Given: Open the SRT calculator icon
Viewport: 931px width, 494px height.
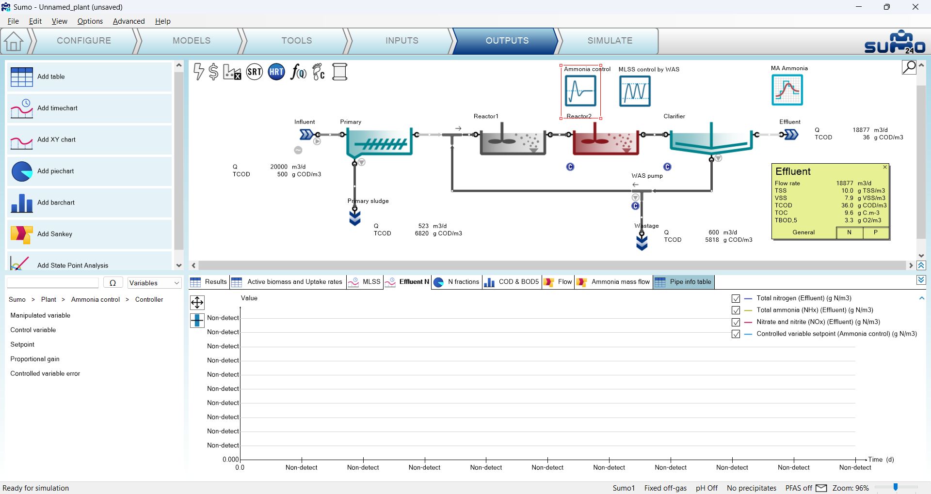Looking at the screenshot, I should [x=255, y=72].
